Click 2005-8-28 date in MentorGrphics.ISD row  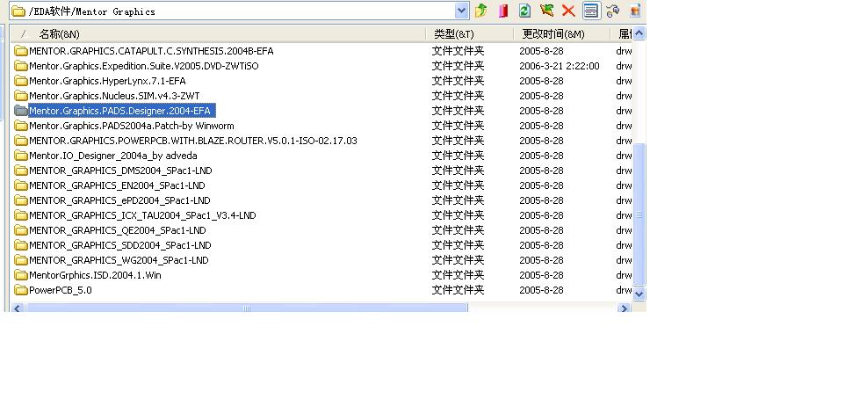click(x=542, y=275)
